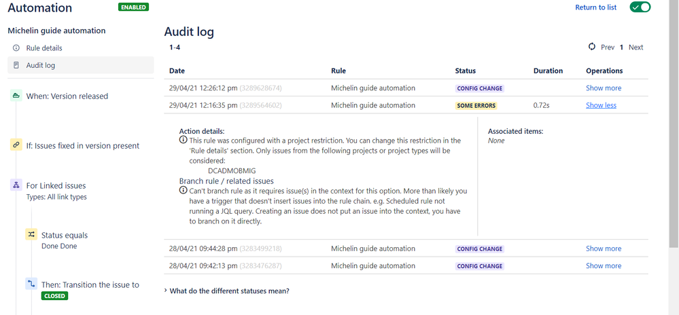The height and width of the screenshot is (315, 679).
Task: Open Audit log in sidebar
Action: [x=81, y=65]
